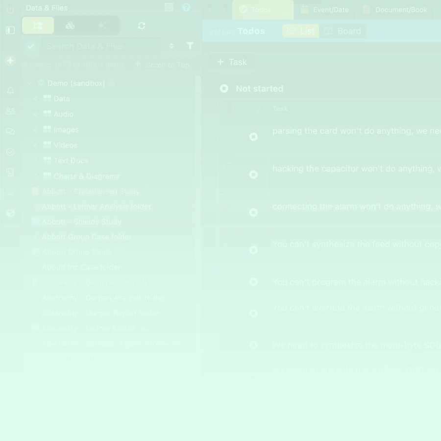Open the filter funnel icon
This screenshot has height=441, width=441.
pos(190,46)
